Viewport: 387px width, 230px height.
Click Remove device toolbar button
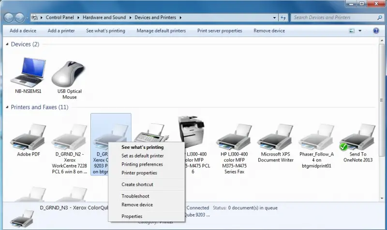269,31
